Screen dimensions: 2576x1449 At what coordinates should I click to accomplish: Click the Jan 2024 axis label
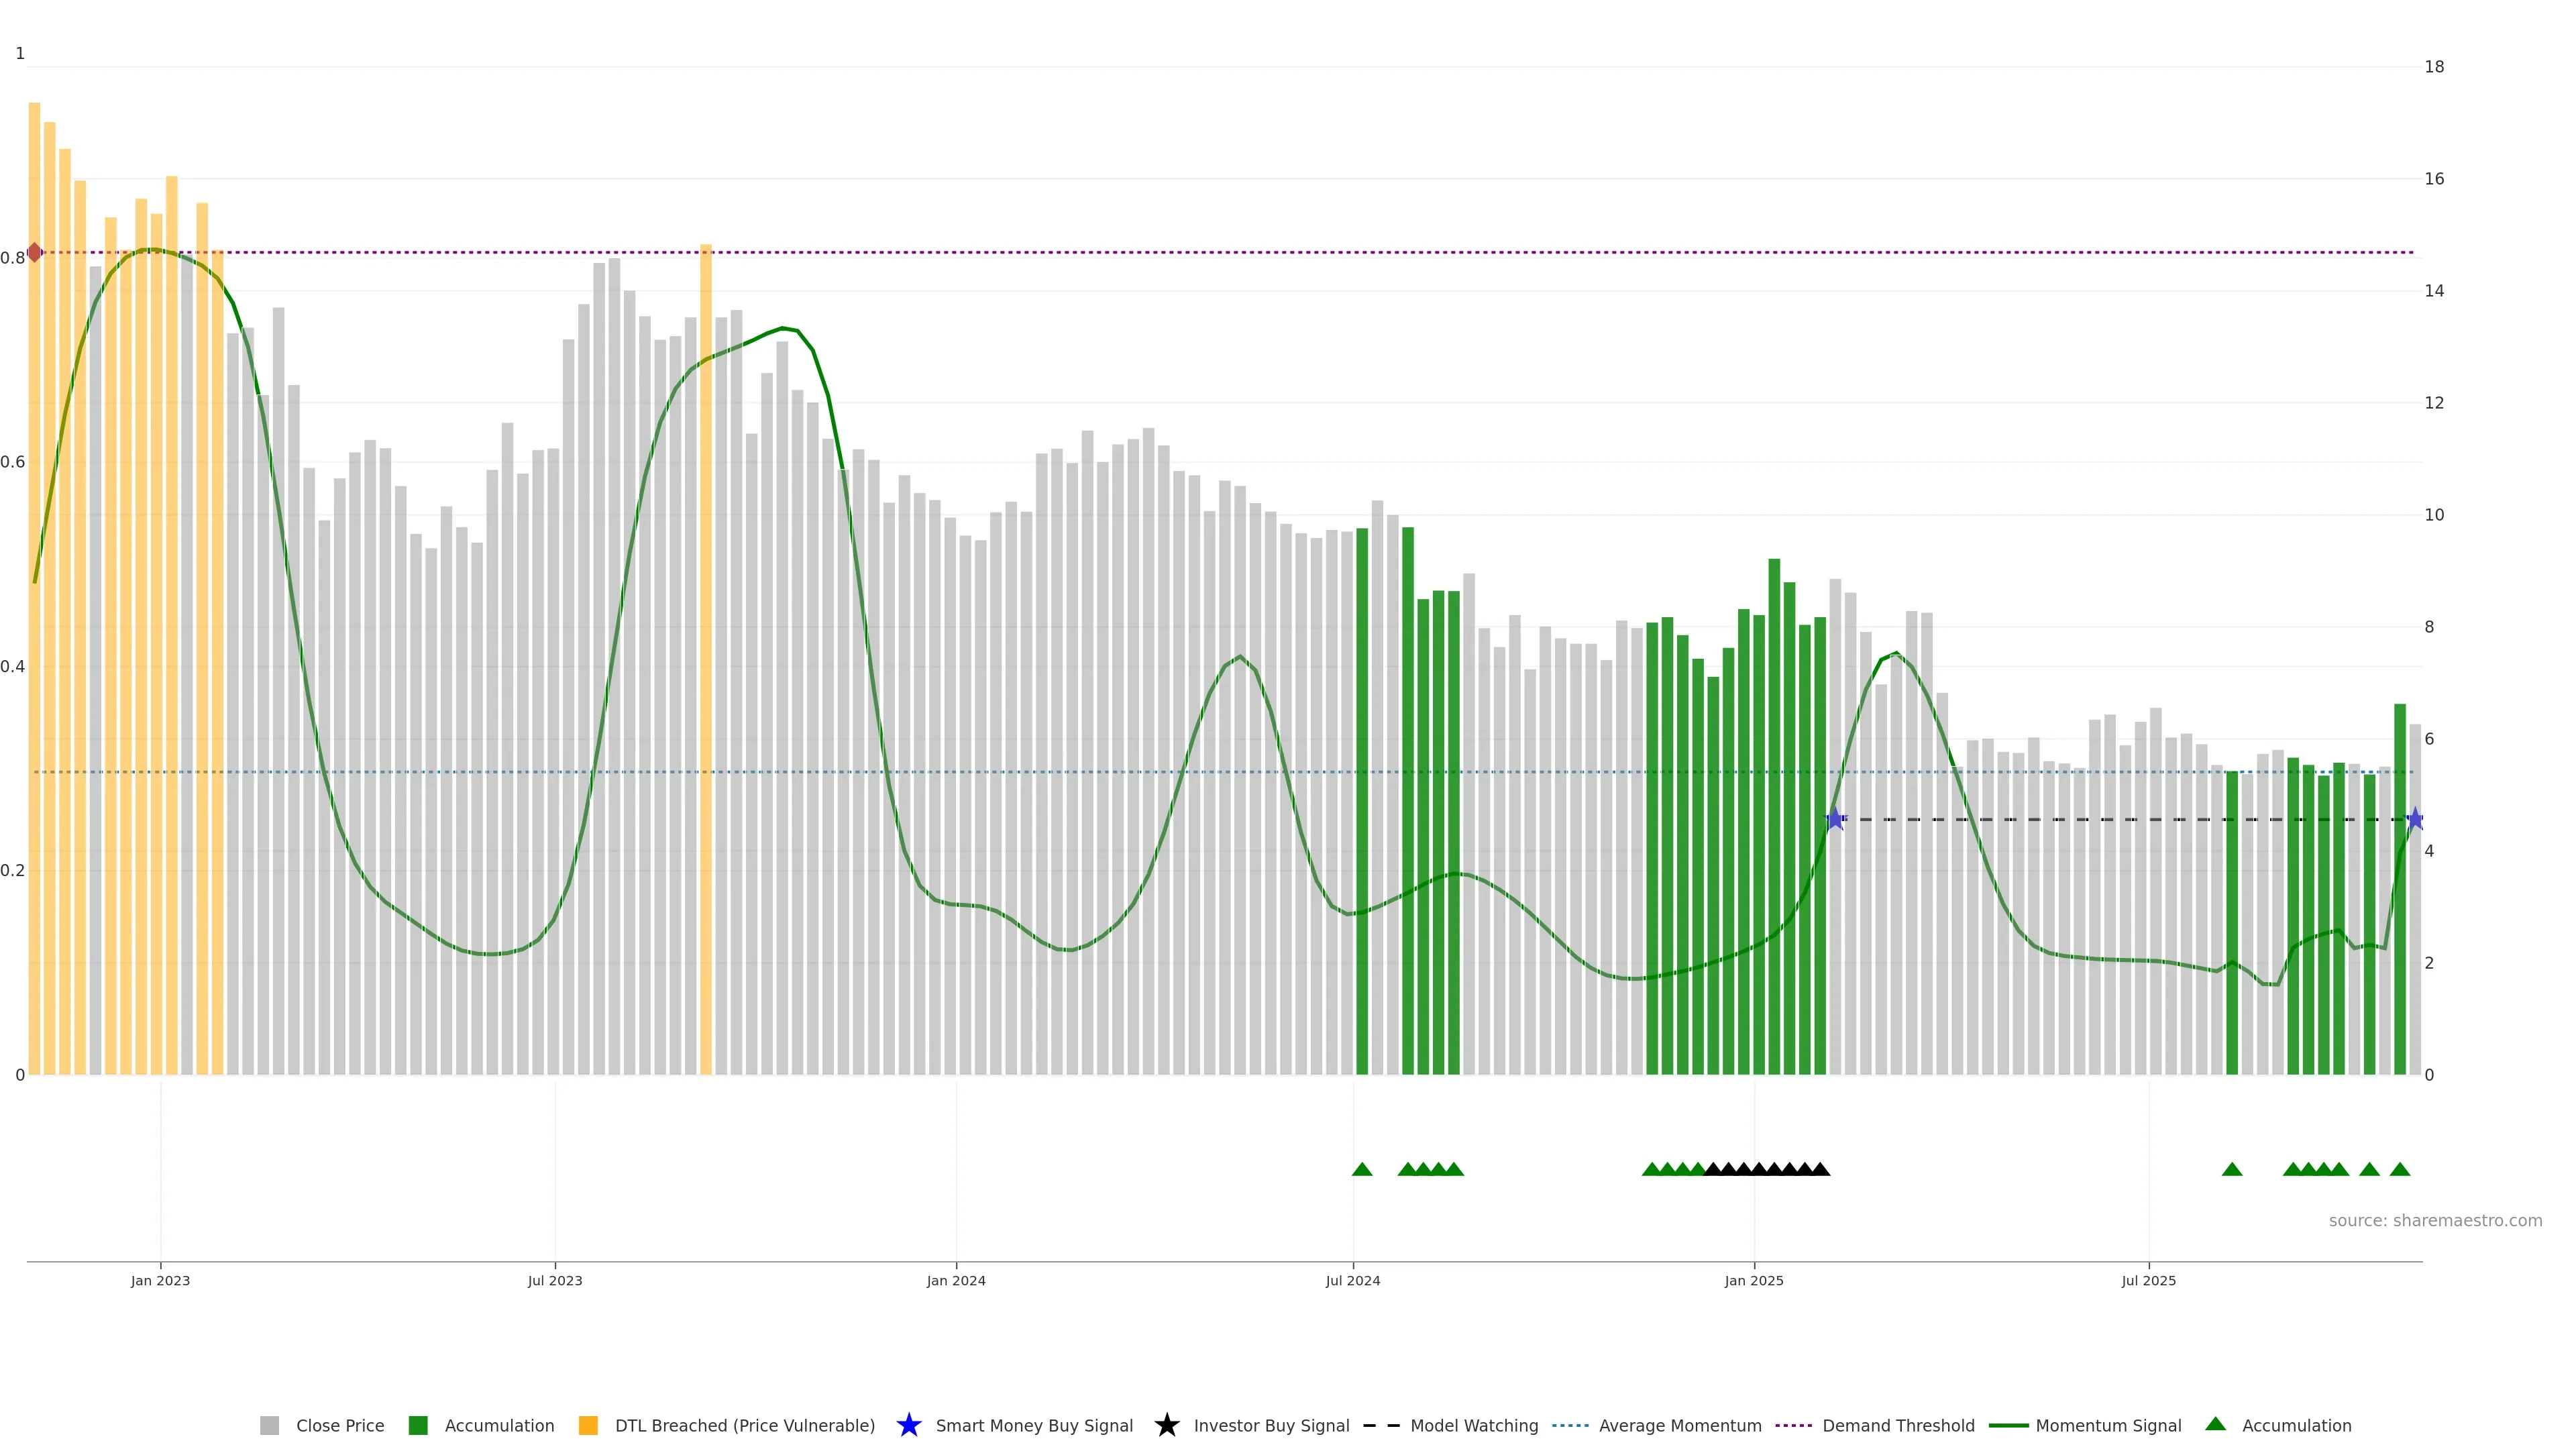(x=955, y=1281)
